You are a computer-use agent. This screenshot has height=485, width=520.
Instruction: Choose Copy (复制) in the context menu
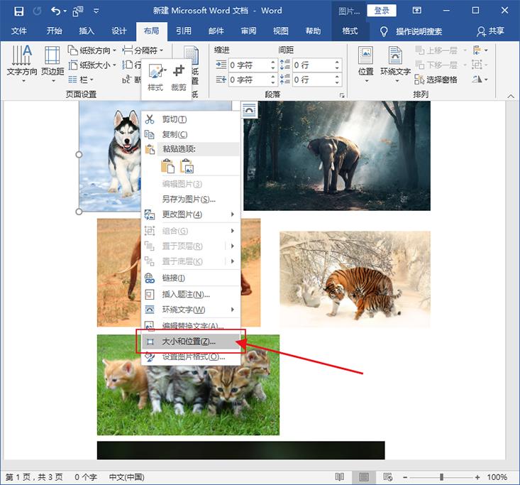point(190,134)
